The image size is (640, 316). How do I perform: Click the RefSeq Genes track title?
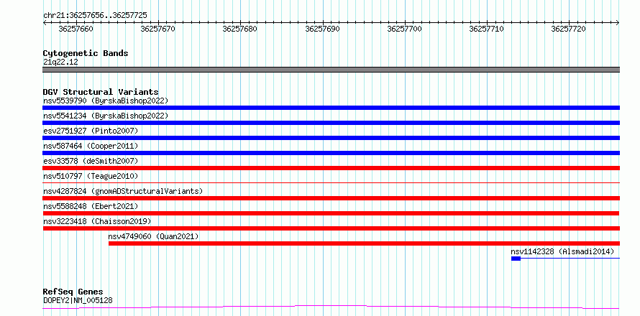point(73,292)
